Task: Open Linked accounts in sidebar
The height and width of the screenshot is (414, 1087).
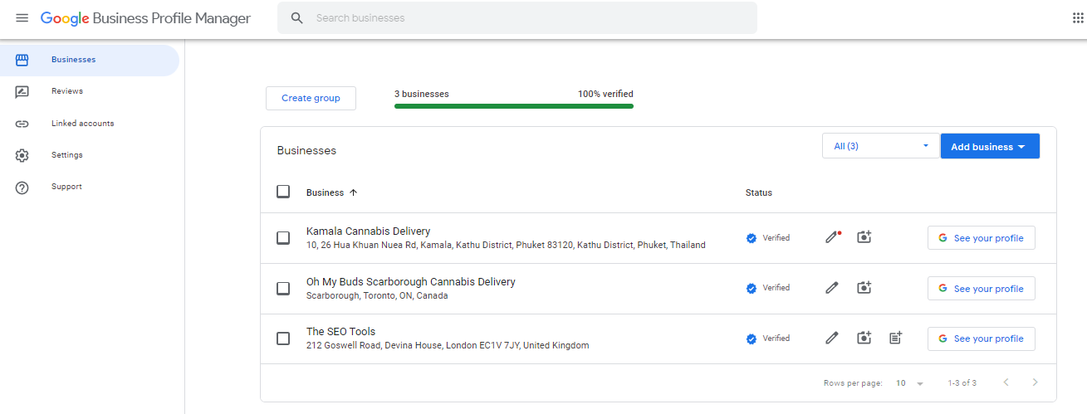Action: point(82,124)
